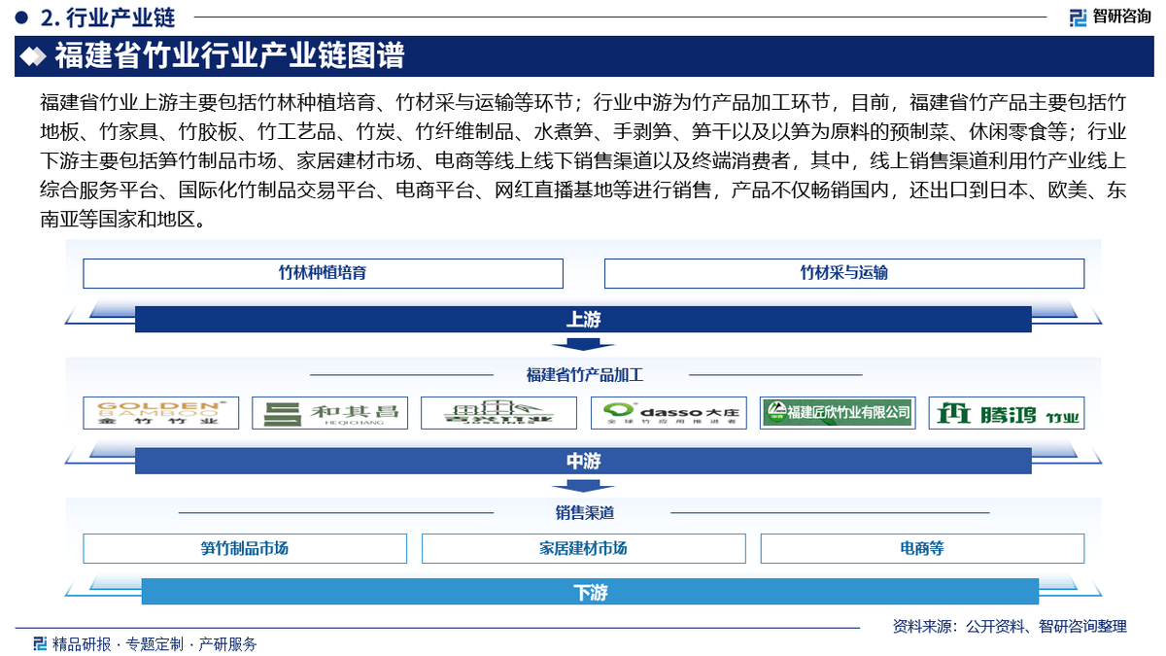
Task: Click the Golden Bamboo 金竹竹业 logo
Action: pyautogui.click(x=161, y=413)
